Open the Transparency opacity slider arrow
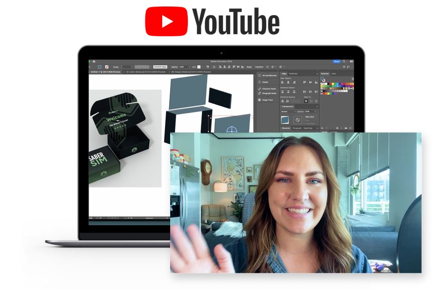Screen dimensions: 443x292 (x=315, y=112)
